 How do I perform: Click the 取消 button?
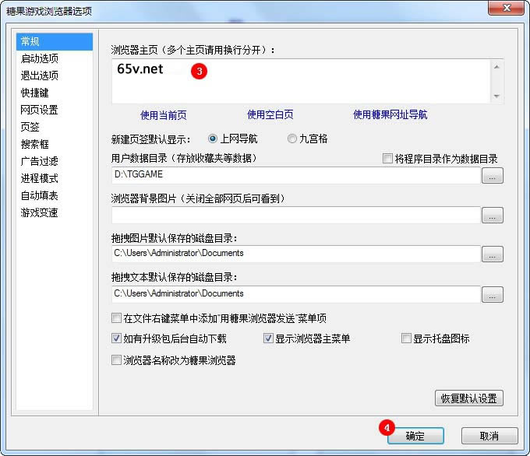(x=489, y=436)
